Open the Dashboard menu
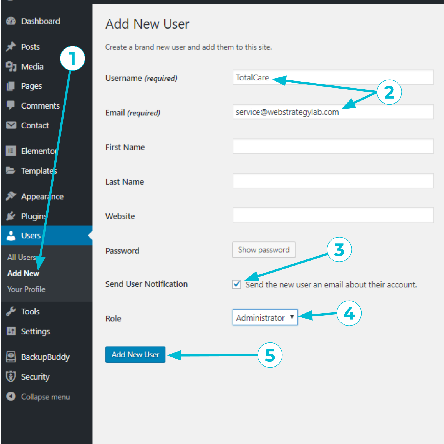Screen dimensions: 444x444 point(41,21)
